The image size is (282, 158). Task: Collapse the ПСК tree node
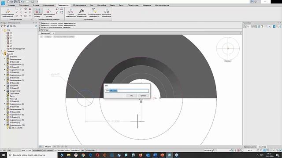click(2, 30)
